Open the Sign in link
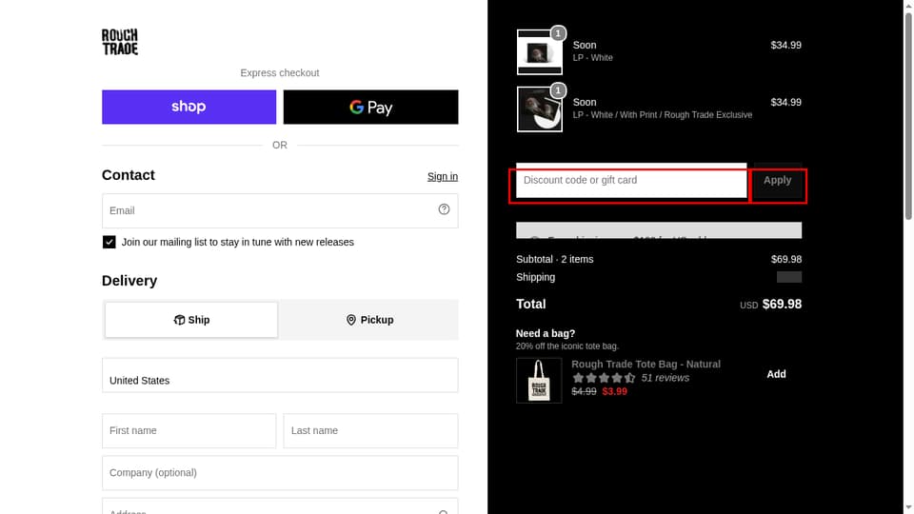 pos(443,177)
